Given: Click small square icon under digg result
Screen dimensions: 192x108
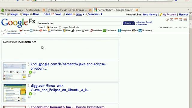Looking at the screenshot, I should [x=29, y=97].
